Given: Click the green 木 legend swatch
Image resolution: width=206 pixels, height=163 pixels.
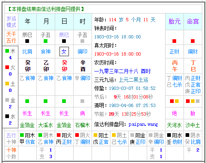Looking at the screenshot, I should (x=7, y=51).
